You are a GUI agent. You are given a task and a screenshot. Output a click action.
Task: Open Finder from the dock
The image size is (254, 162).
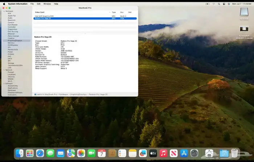click(20, 153)
